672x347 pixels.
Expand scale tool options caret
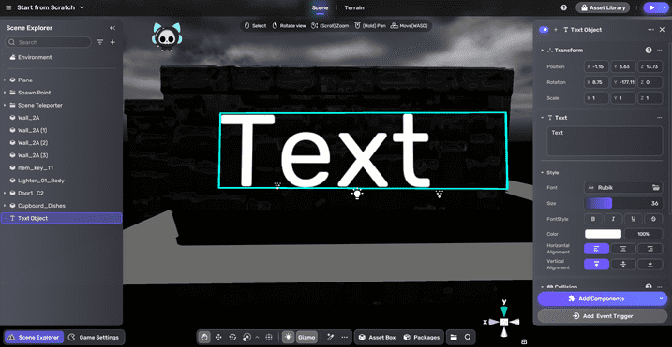[x=257, y=337]
